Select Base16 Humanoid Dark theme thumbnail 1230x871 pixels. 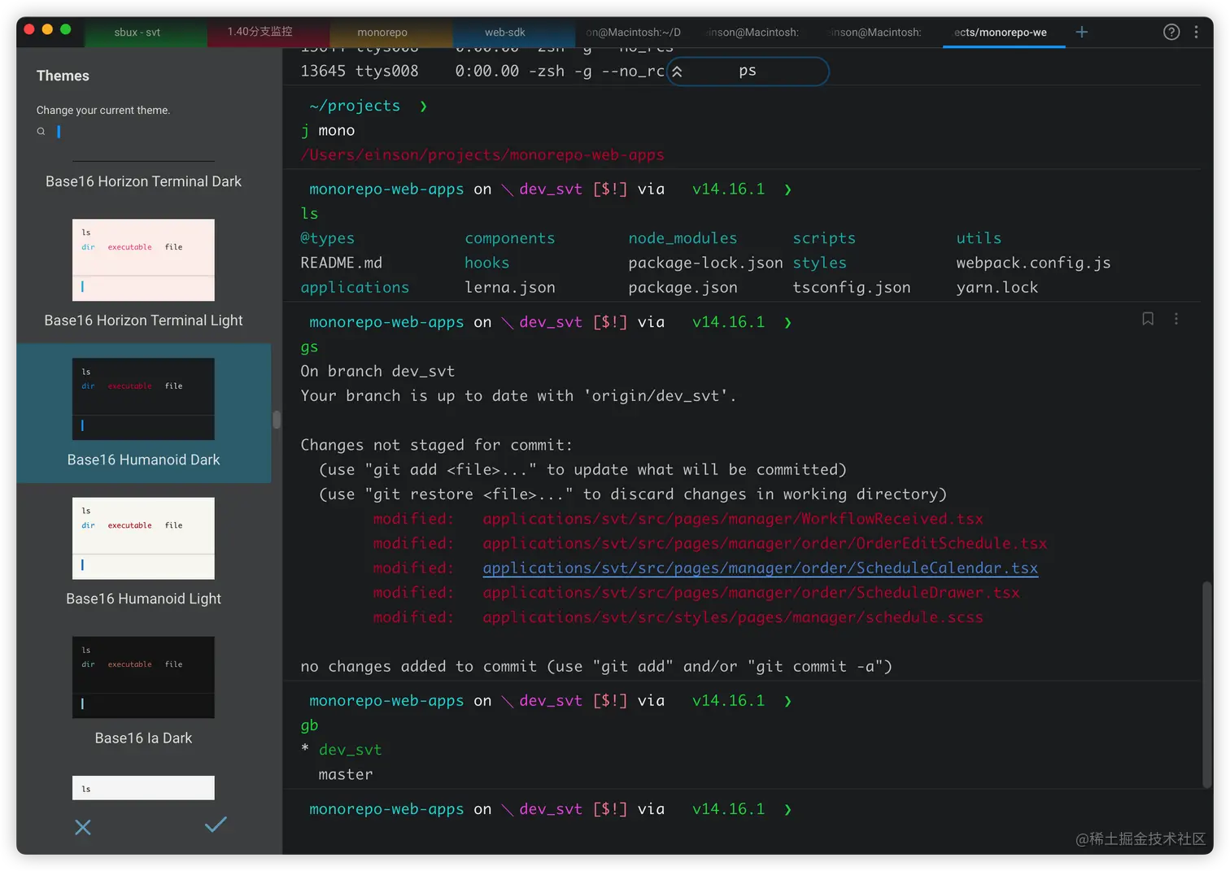tap(143, 398)
